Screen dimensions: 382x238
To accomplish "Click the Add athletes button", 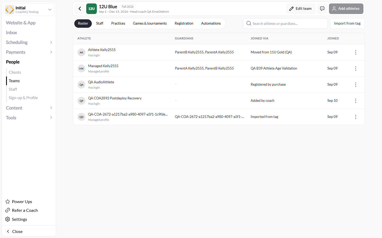I will click(x=346, y=9).
